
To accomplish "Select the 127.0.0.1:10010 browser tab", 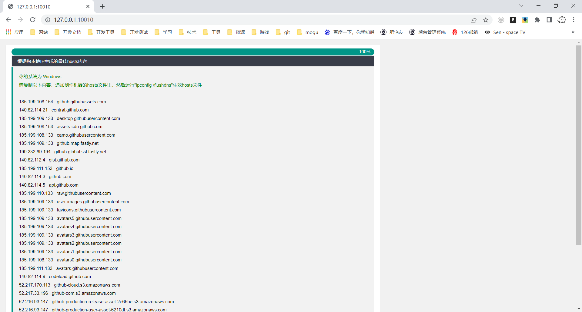I will click(x=48, y=7).
